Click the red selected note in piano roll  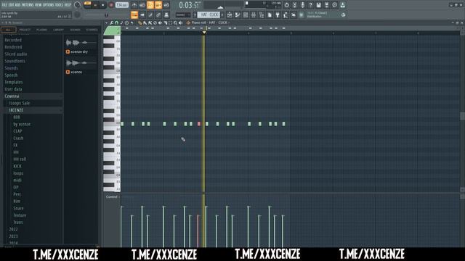[x=199, y=124]
